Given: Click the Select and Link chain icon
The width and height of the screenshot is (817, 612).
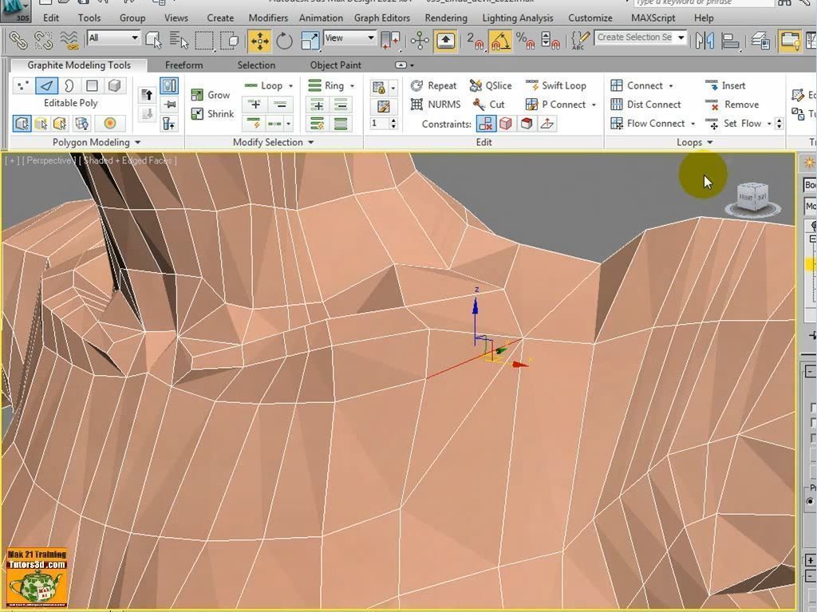Looking at the screenshot, I should point(18,40).
